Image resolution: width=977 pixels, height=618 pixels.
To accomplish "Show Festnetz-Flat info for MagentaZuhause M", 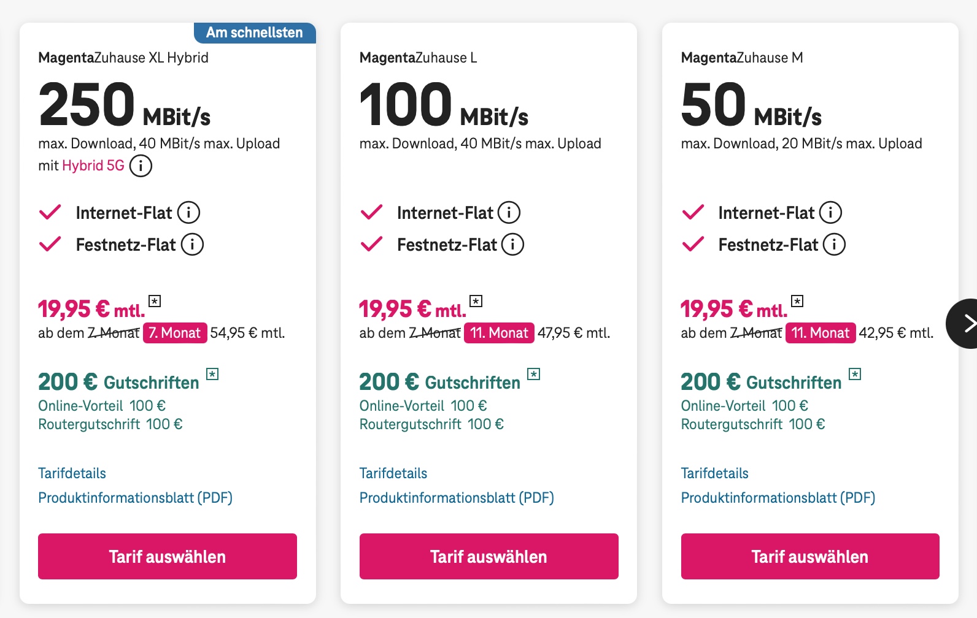I will point(834,245).
